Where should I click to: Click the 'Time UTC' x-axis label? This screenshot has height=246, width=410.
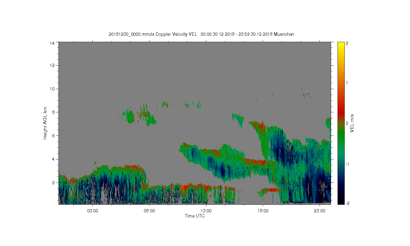click(195, 216)
